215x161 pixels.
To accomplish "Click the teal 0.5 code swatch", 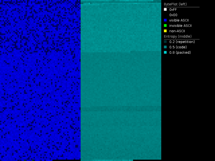I will tap(165, 47).
